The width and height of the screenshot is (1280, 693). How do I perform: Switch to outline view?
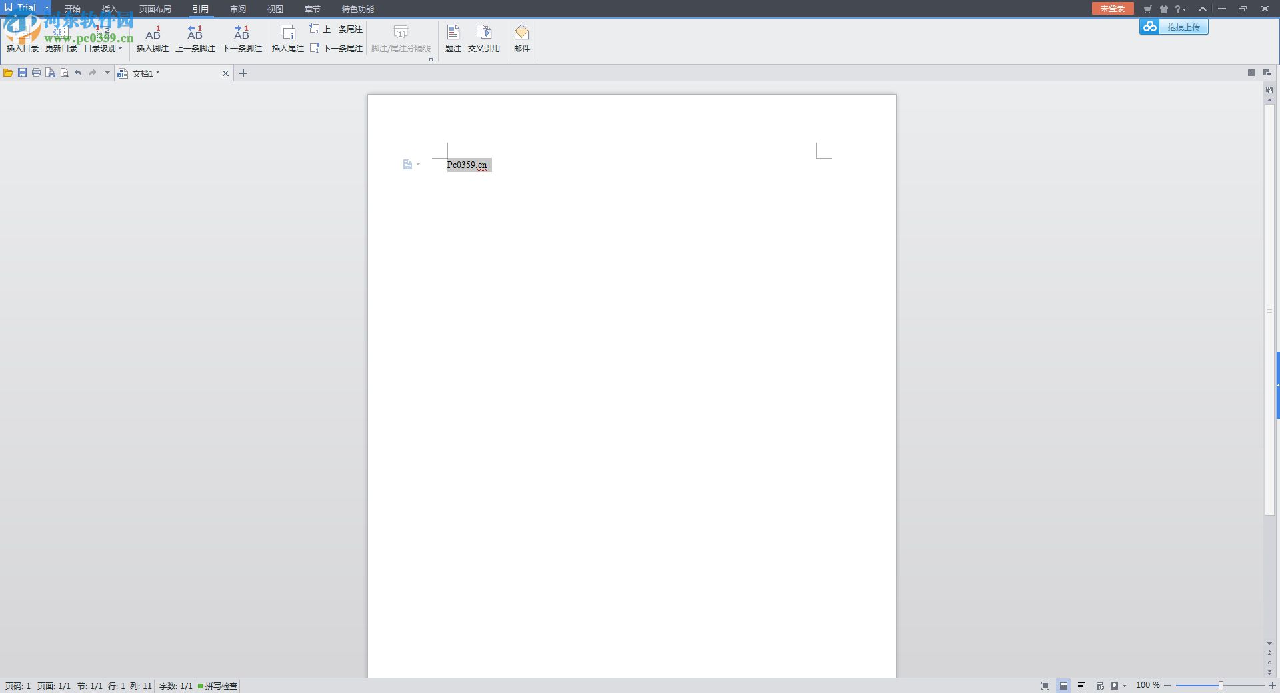click(1081, 685)
